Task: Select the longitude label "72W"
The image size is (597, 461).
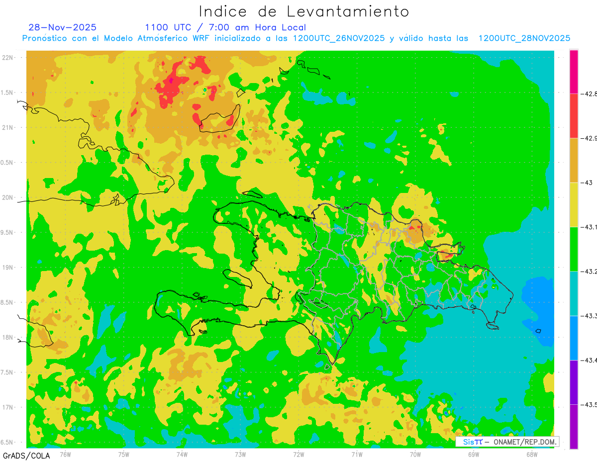Action: (298, 454)
